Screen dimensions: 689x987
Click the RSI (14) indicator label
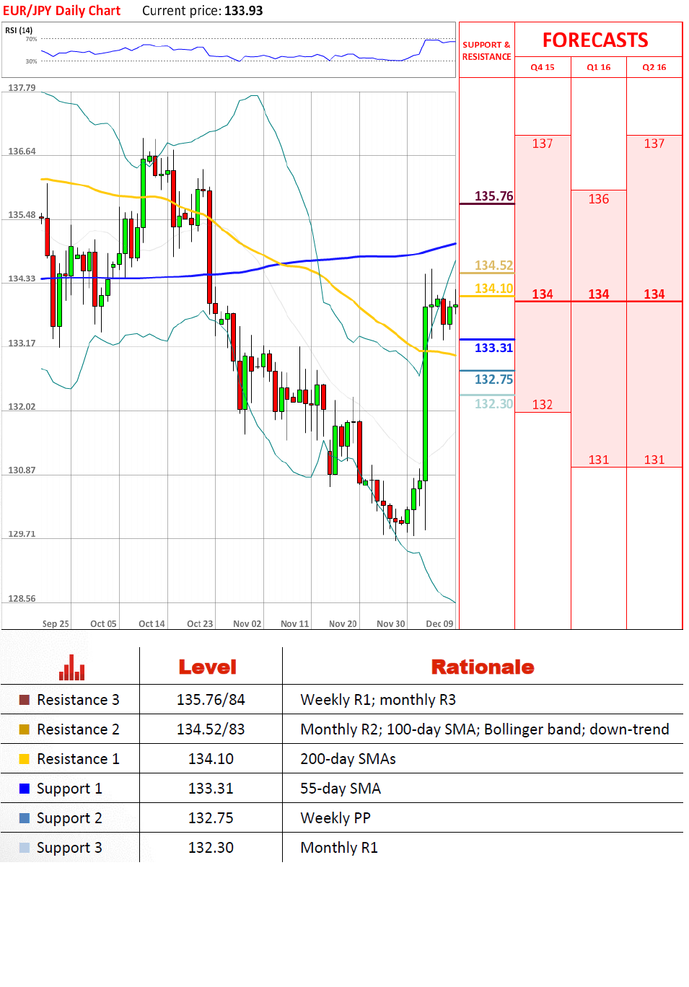click(19, 30)
